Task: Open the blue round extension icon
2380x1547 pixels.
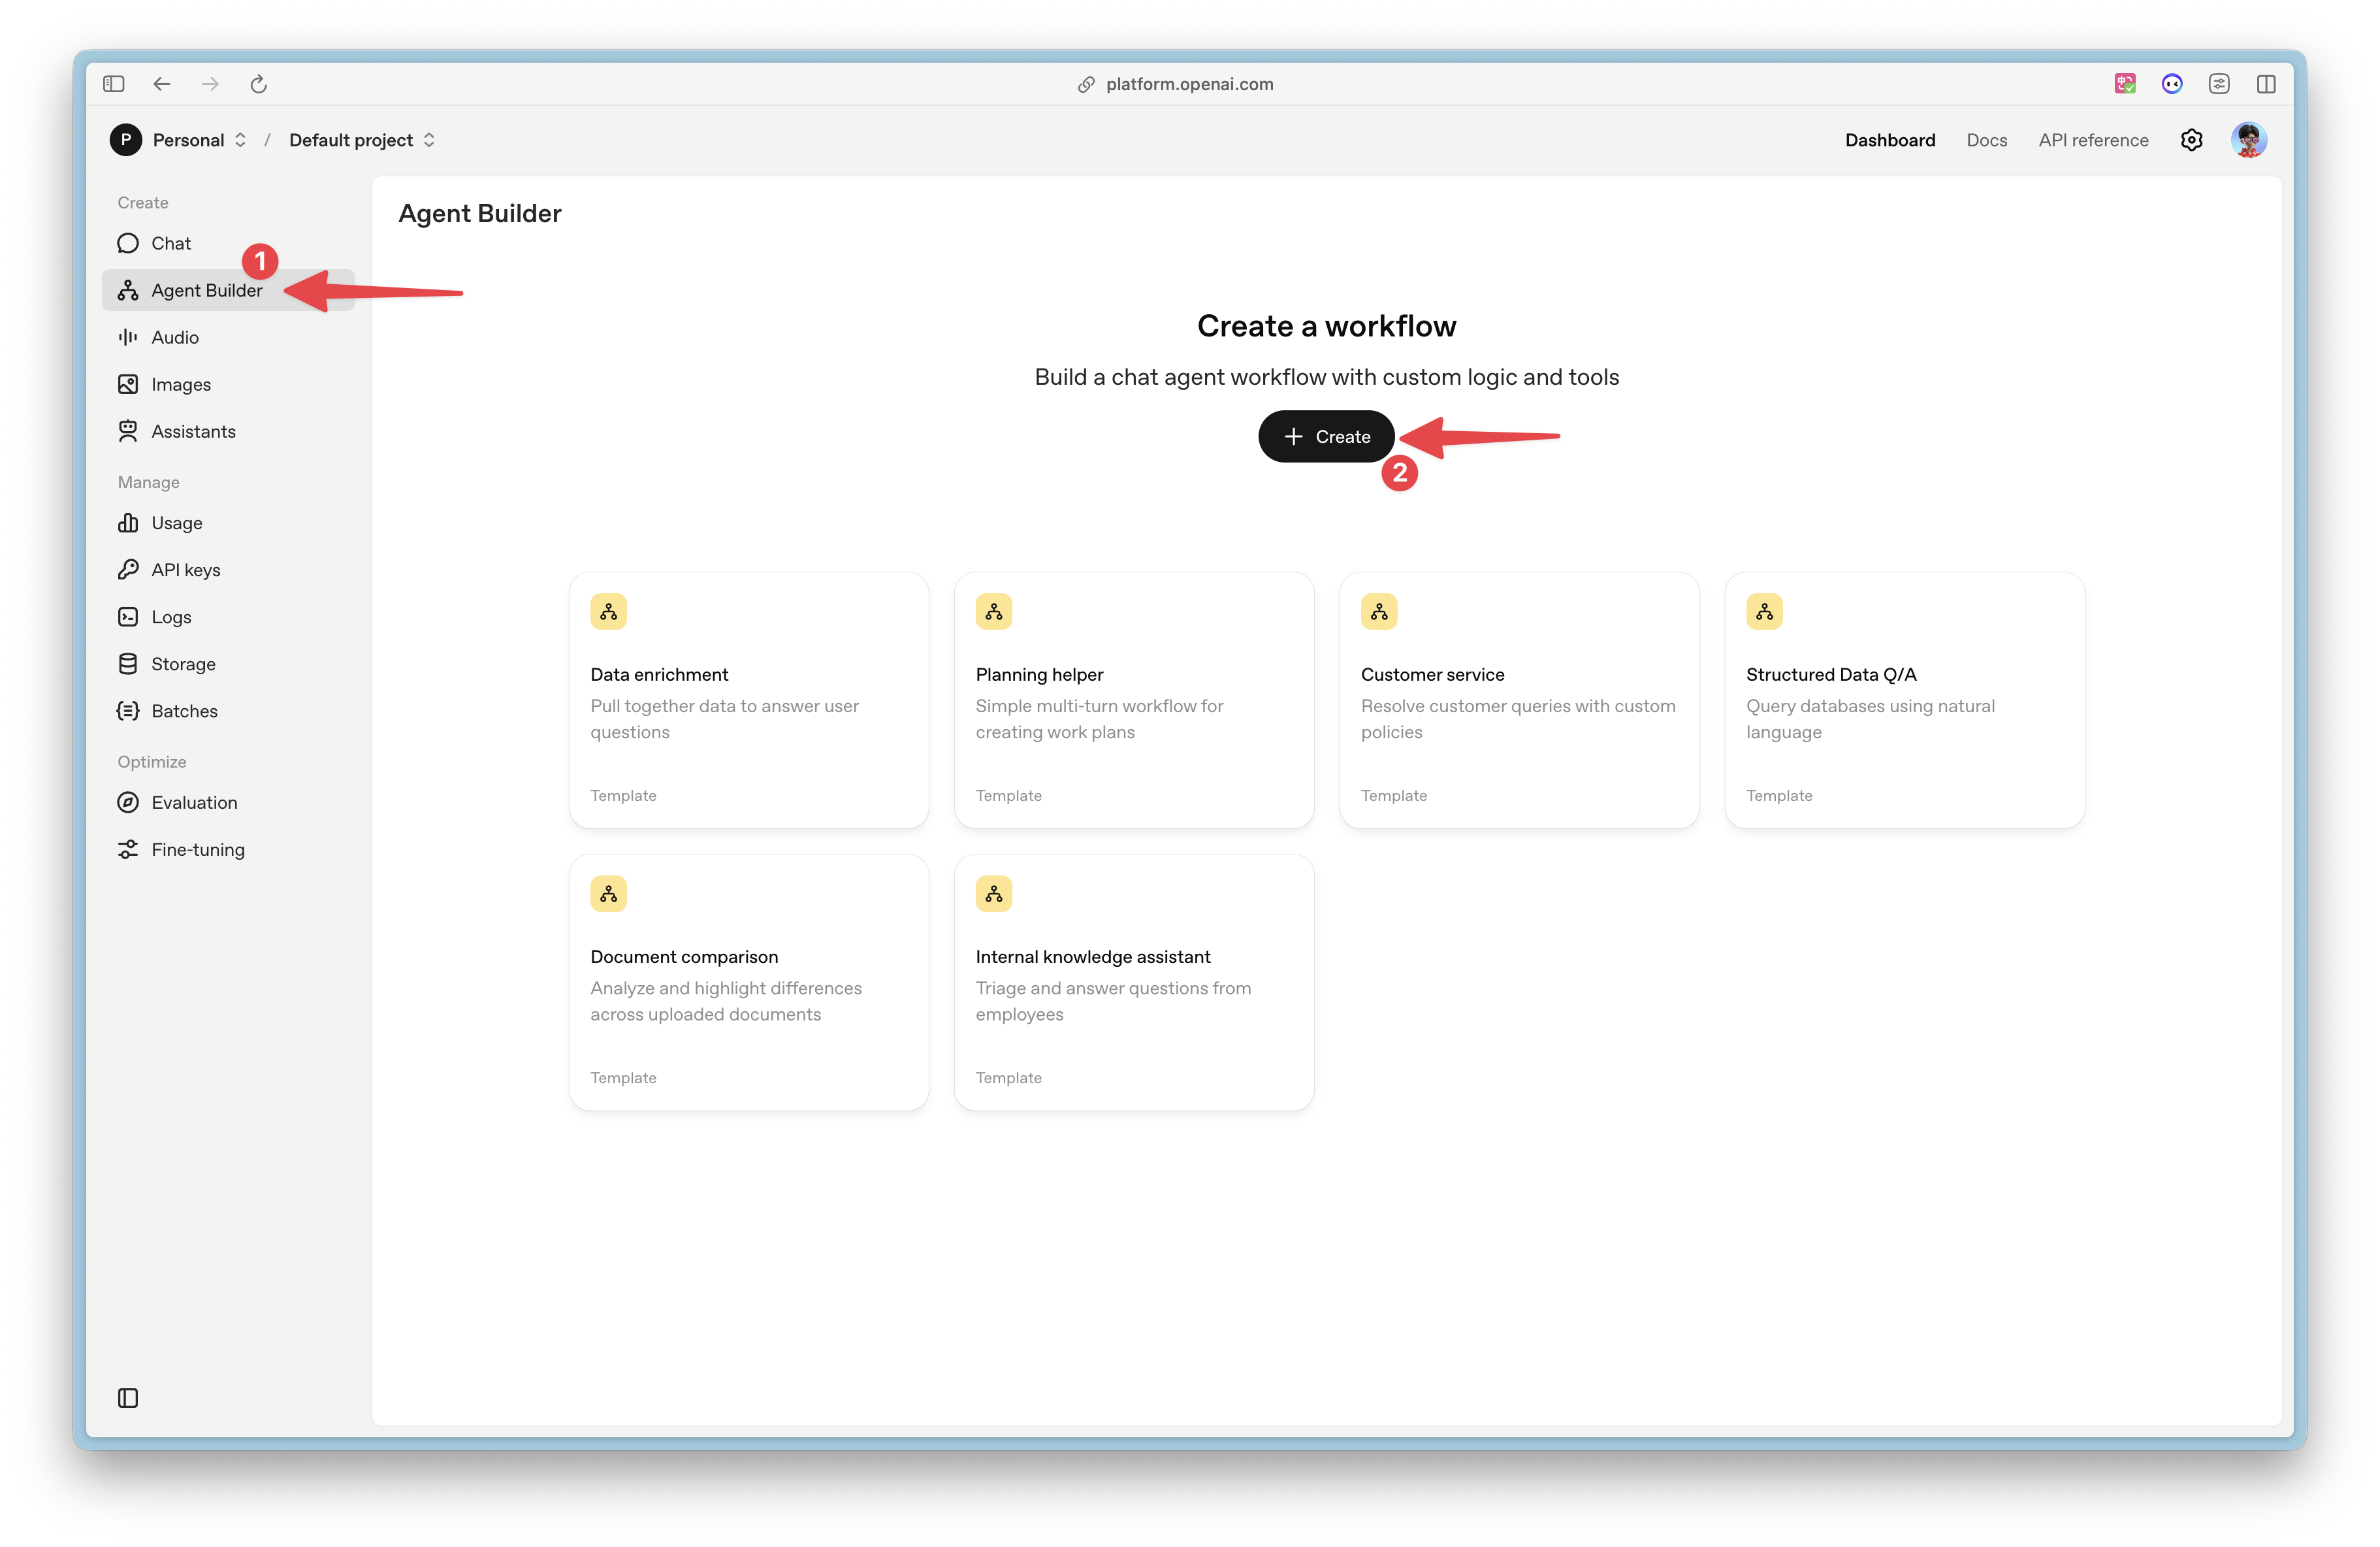Action: coord(2172,84)
